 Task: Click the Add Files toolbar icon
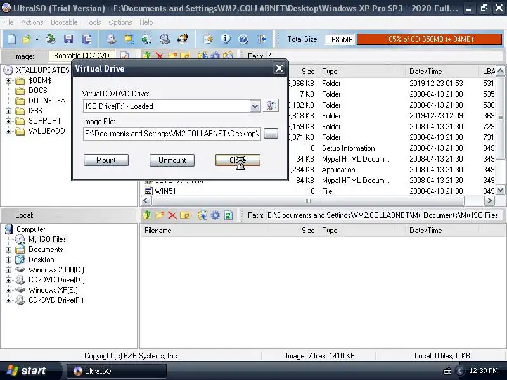point(208,39)
